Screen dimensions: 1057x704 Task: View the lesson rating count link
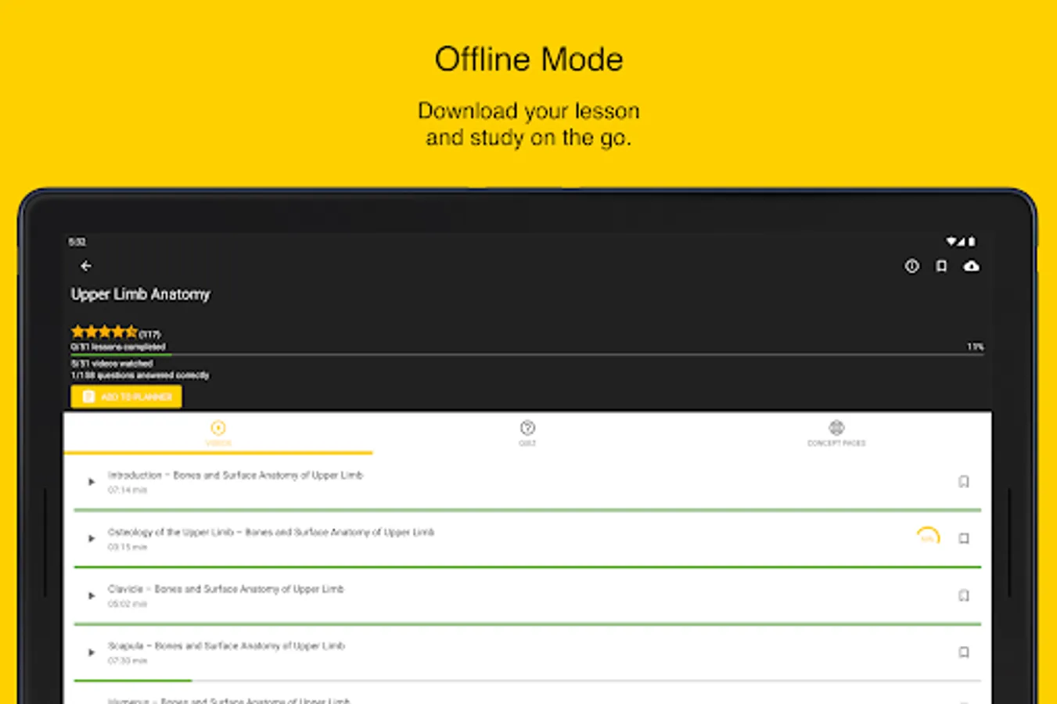[150, 332]
